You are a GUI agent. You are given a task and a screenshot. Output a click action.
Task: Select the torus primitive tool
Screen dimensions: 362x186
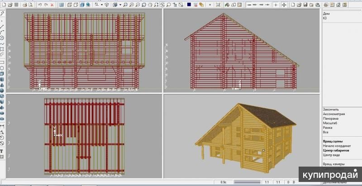click(x=2, y=96)
